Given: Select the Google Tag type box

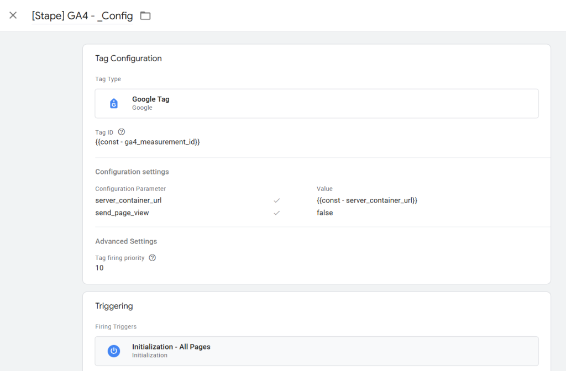Looking at the screenshot, I should click(x=316, y=103).
